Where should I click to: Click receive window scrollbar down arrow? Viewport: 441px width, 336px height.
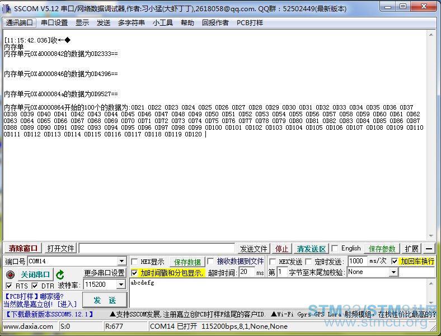click(x=431, y=236)
